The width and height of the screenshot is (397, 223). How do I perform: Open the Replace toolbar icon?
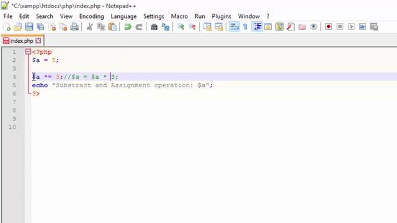166,27
